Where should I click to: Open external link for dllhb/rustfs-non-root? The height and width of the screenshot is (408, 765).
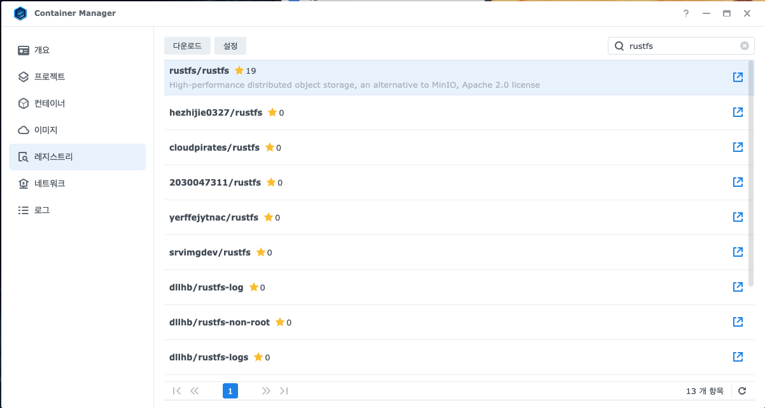click(738, 322)
